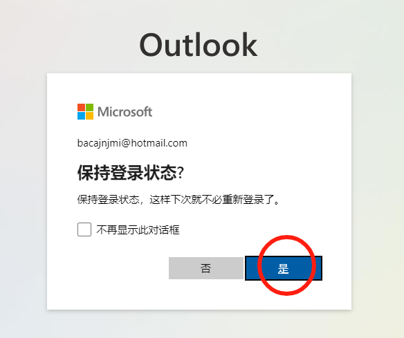This screenshot has width=404, height=338.
Task: Click the red square of Microsoft logo
Action: point(81,107)
